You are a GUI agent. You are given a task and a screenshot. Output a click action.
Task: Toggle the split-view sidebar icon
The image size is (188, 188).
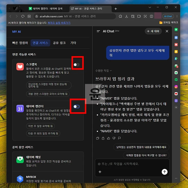tap(151, 16)
